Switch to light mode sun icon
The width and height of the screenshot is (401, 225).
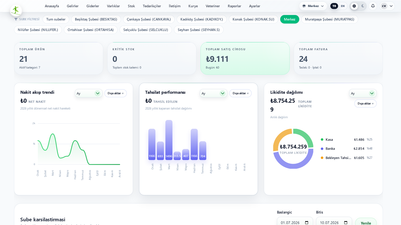354,6
